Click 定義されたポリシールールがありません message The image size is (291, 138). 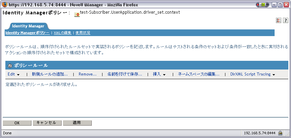click(42, 85)
